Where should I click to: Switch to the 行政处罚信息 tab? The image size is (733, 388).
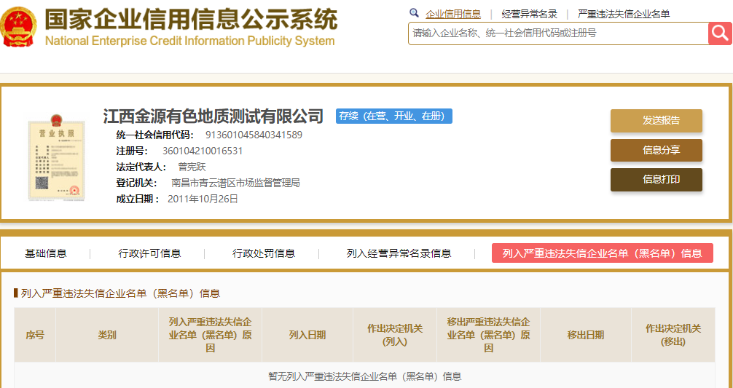click(x=264, y=253)
